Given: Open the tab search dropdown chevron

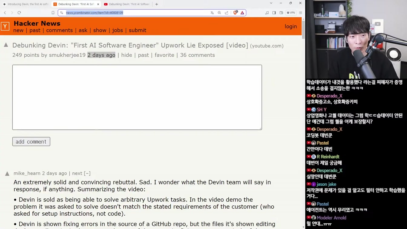Looking at the screenshot, I should click(271, 3).
